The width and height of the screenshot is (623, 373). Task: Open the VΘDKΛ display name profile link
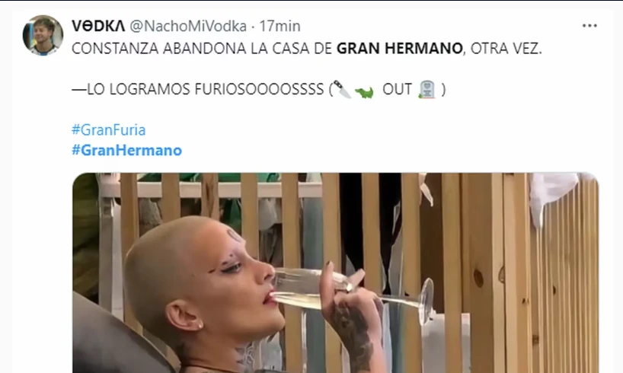pyautogui.click(x=98, y=26)
